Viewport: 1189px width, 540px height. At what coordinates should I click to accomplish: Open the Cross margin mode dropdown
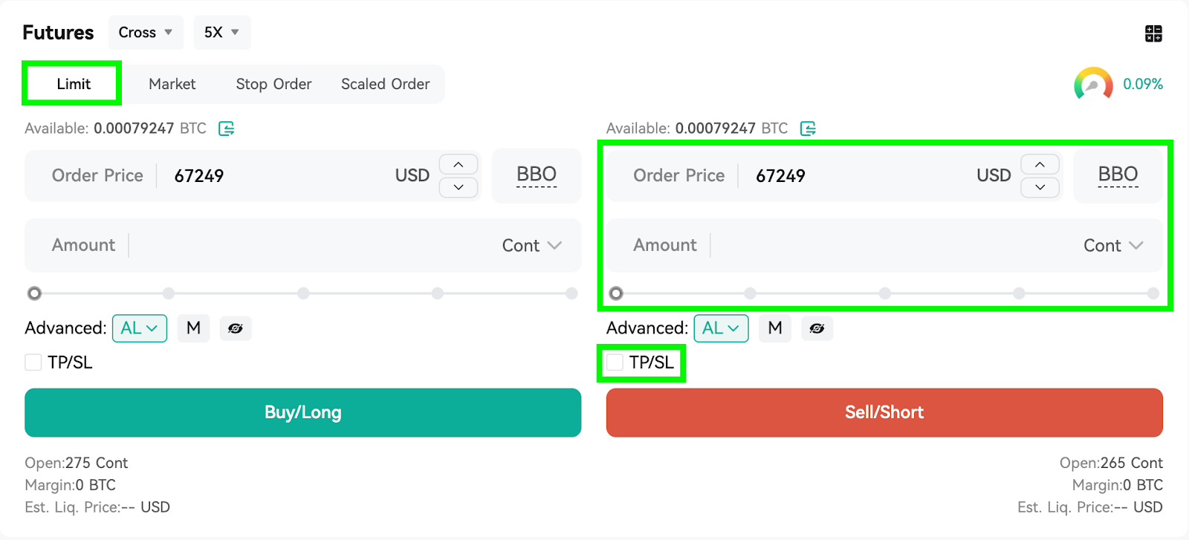click(x=146, y=33)
